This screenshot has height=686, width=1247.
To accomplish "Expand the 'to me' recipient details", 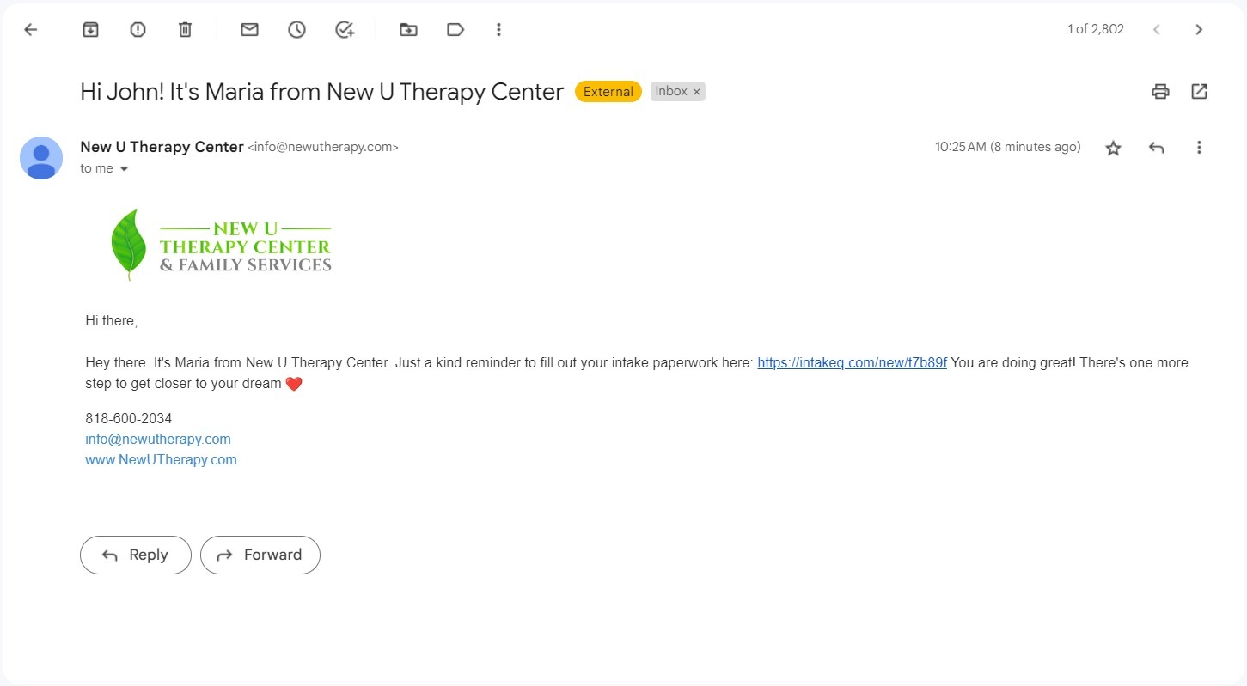I will pyautogui.click(x=124, y=169).
